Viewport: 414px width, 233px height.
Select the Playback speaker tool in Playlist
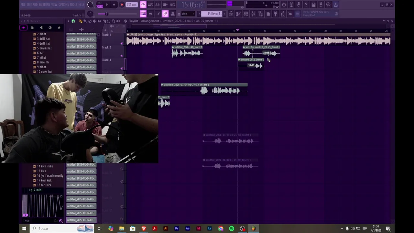(x=118, y=21)
